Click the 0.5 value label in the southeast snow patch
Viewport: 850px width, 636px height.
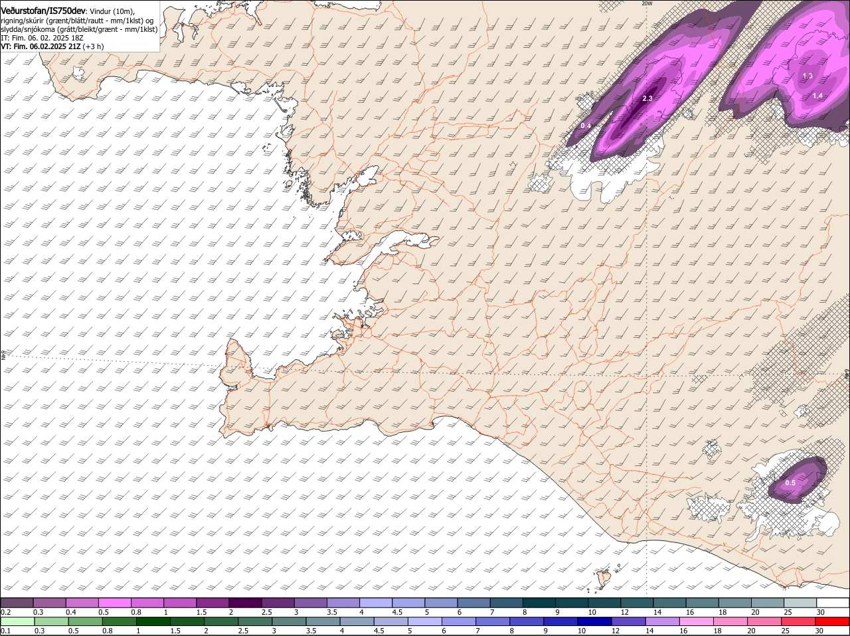tap(790, 483)
